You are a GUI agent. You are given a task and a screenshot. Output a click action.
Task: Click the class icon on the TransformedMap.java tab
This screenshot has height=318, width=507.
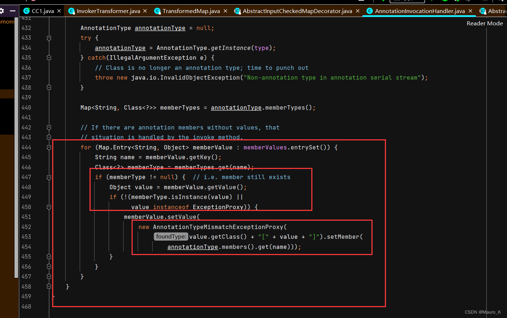(x=157, y=11)
